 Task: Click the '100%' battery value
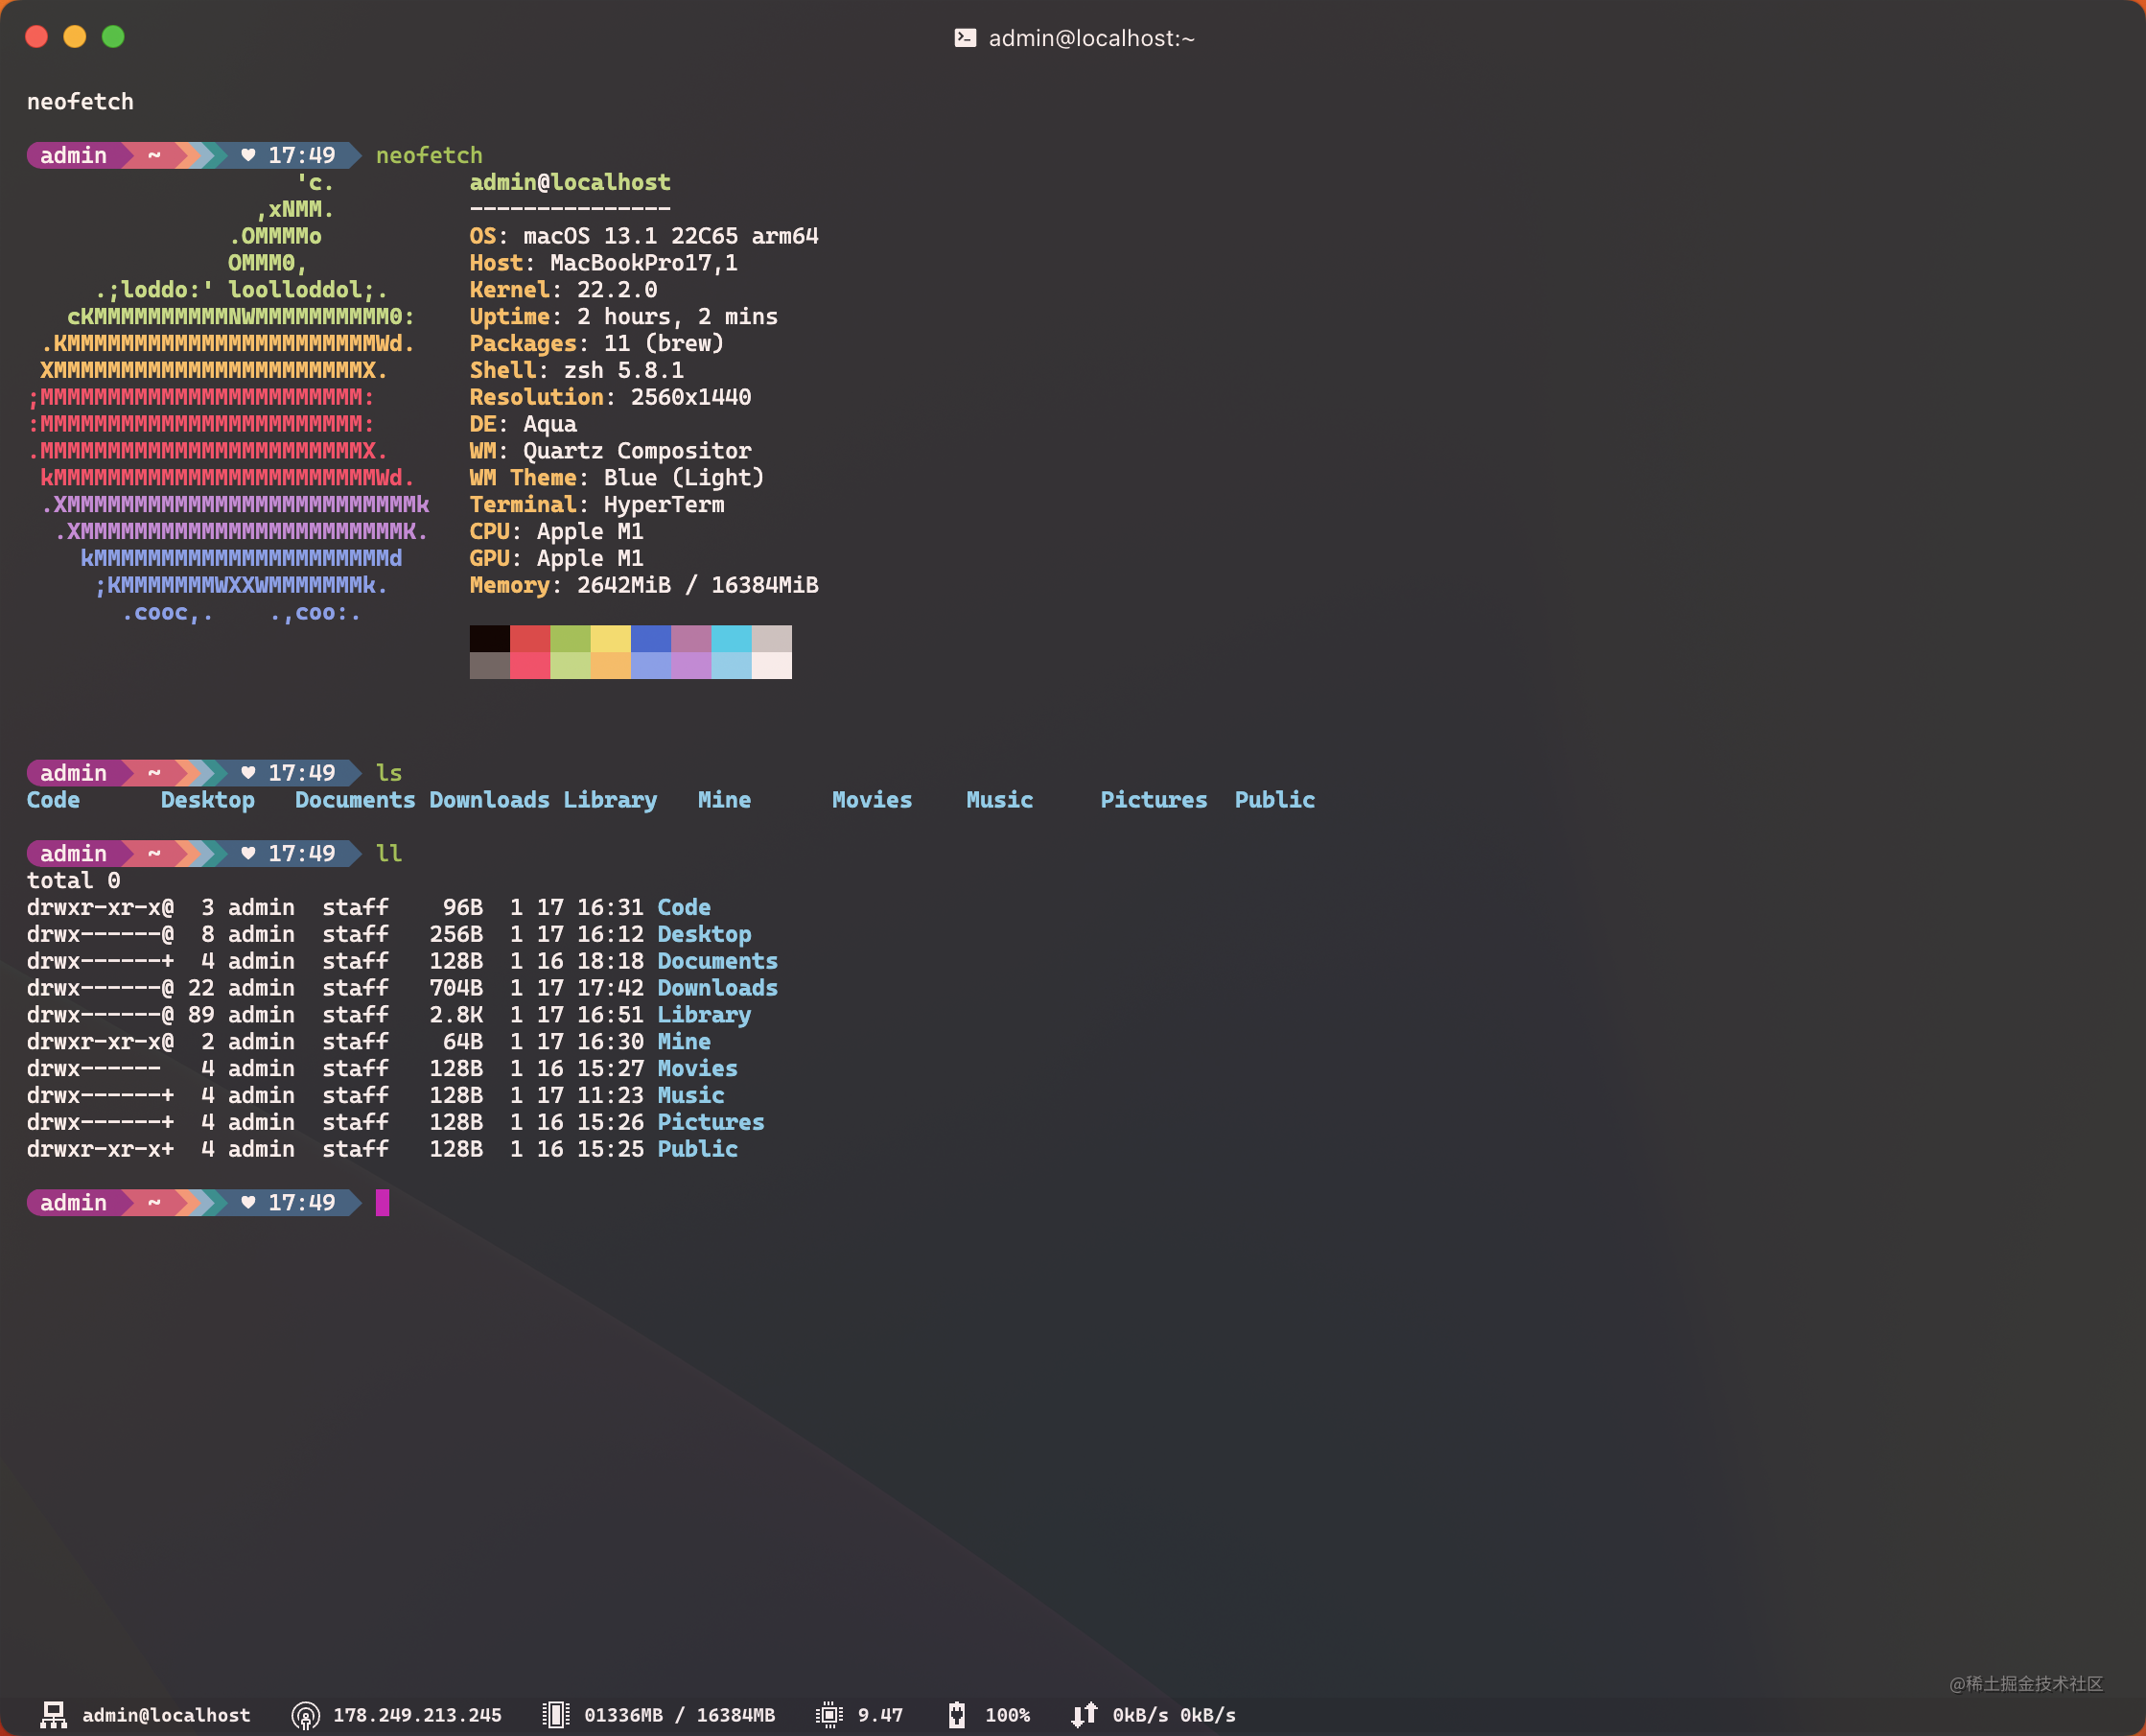(1008, 1715)
